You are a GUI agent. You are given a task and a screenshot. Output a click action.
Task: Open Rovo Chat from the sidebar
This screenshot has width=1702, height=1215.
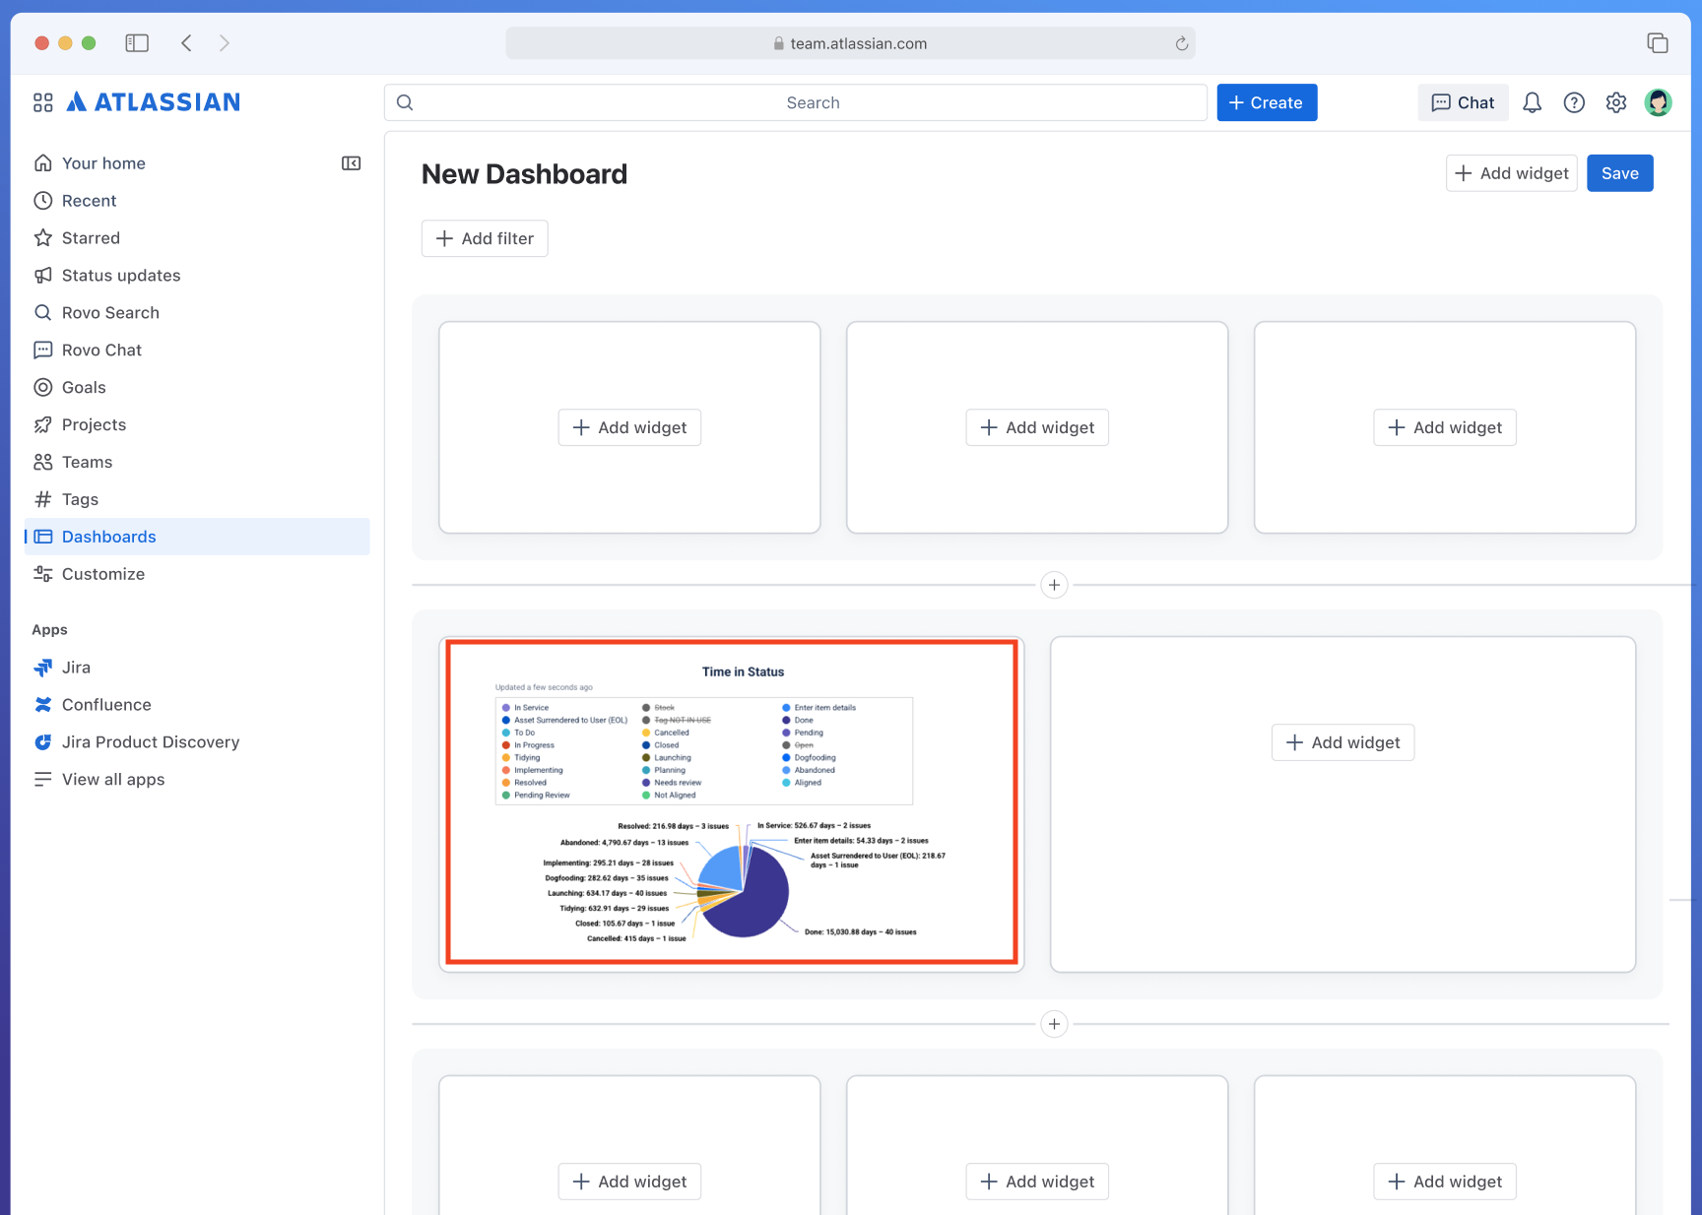pos(102,350)
